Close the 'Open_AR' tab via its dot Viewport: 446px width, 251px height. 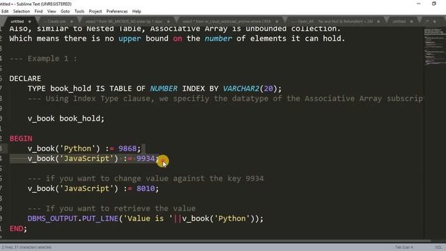tap(378, 22)
